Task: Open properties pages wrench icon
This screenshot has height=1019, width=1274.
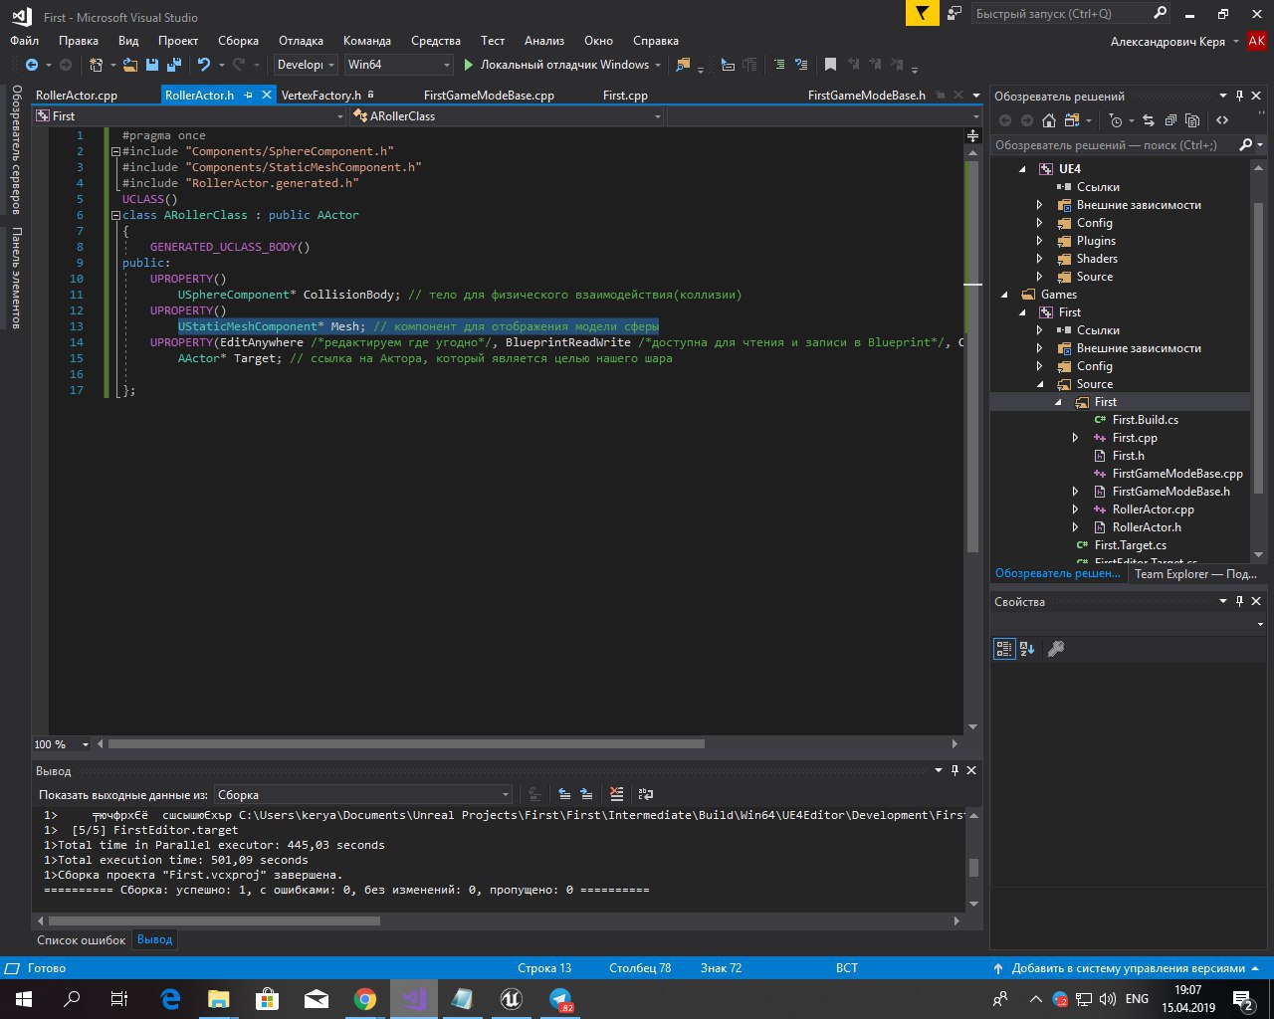Action: 1056,649
